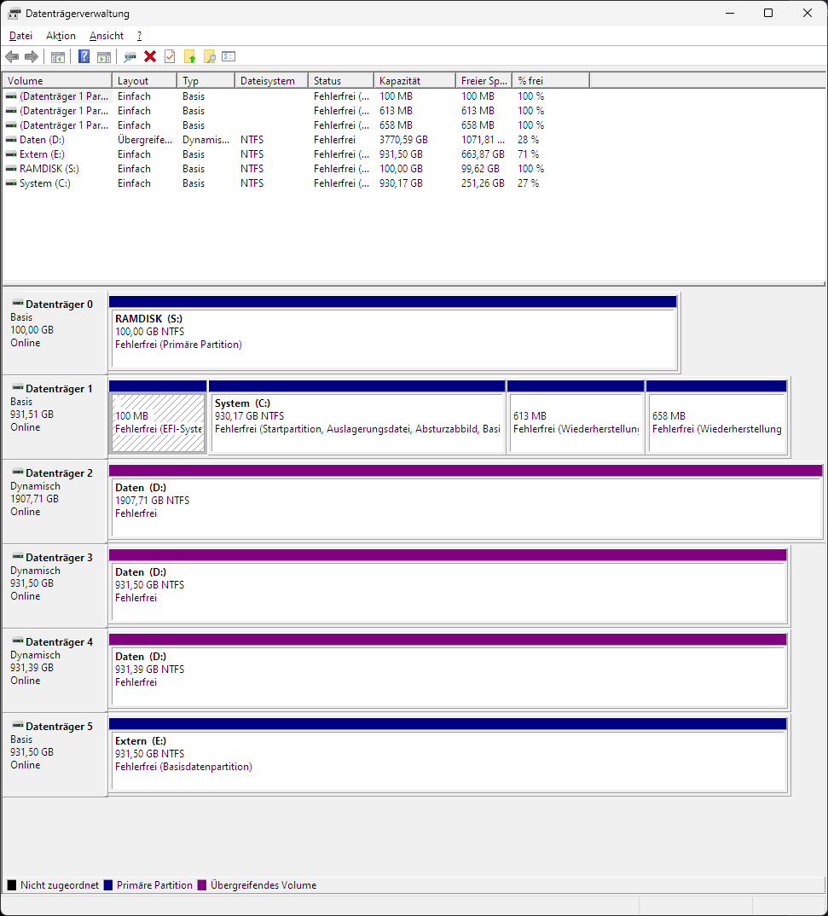Open the ? help menu
Image resolution: width=828 pixels, height=916 pixels.
pos(140,36)
